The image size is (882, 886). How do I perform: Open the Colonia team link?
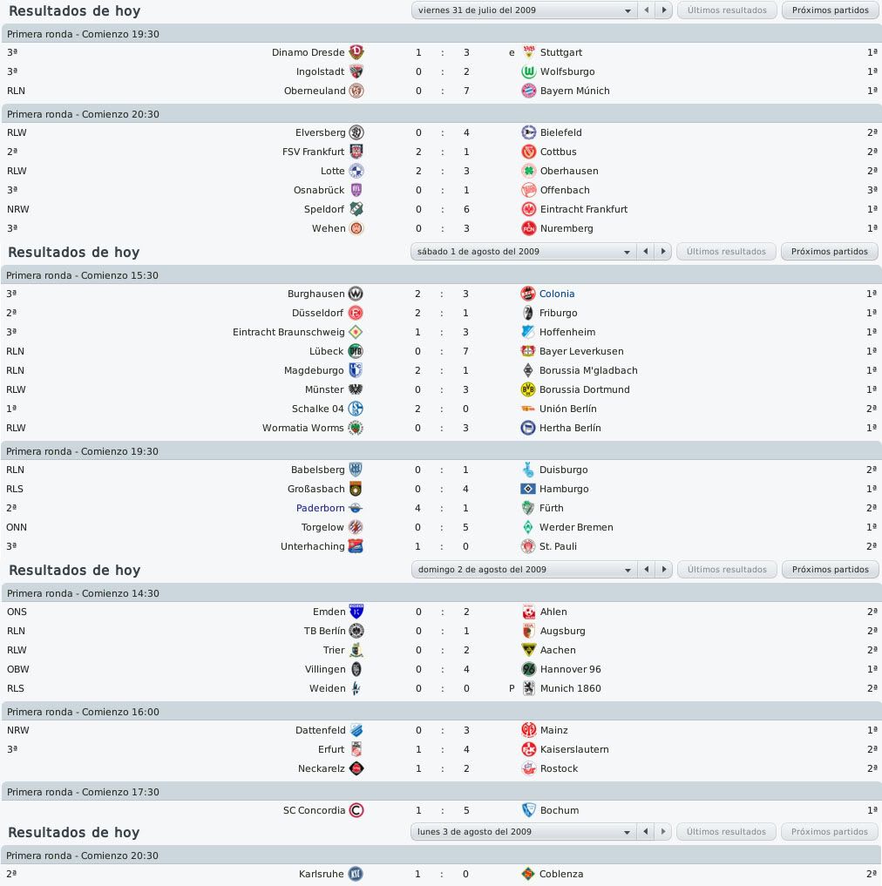click(x=556, y=294)
